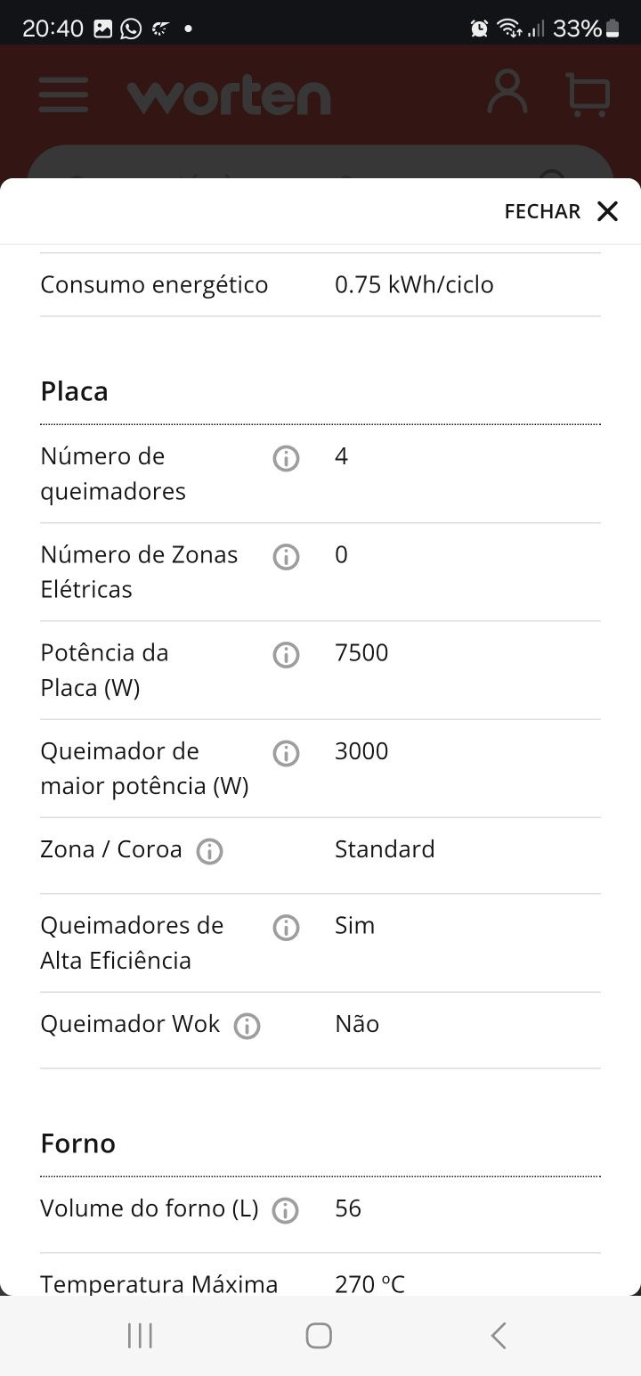Tap the Android back navigation button
The width and height of the screenshot is (641, 1376).
coord(499,1336)
